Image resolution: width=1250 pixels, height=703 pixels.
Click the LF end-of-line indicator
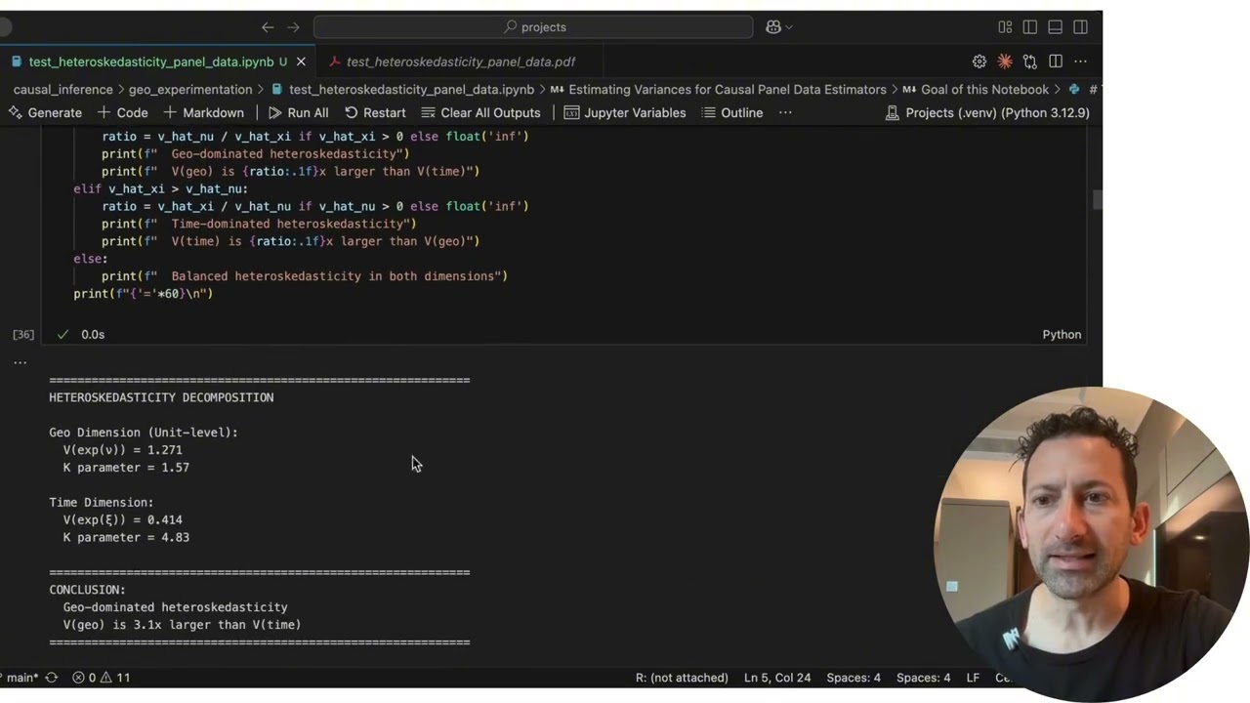[x=973, y=678]
